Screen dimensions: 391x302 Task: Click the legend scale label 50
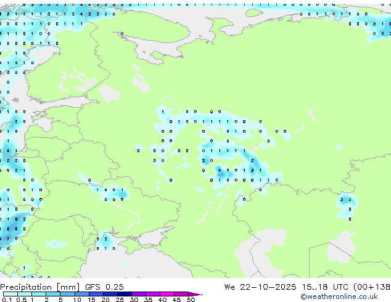click(191, 300)
